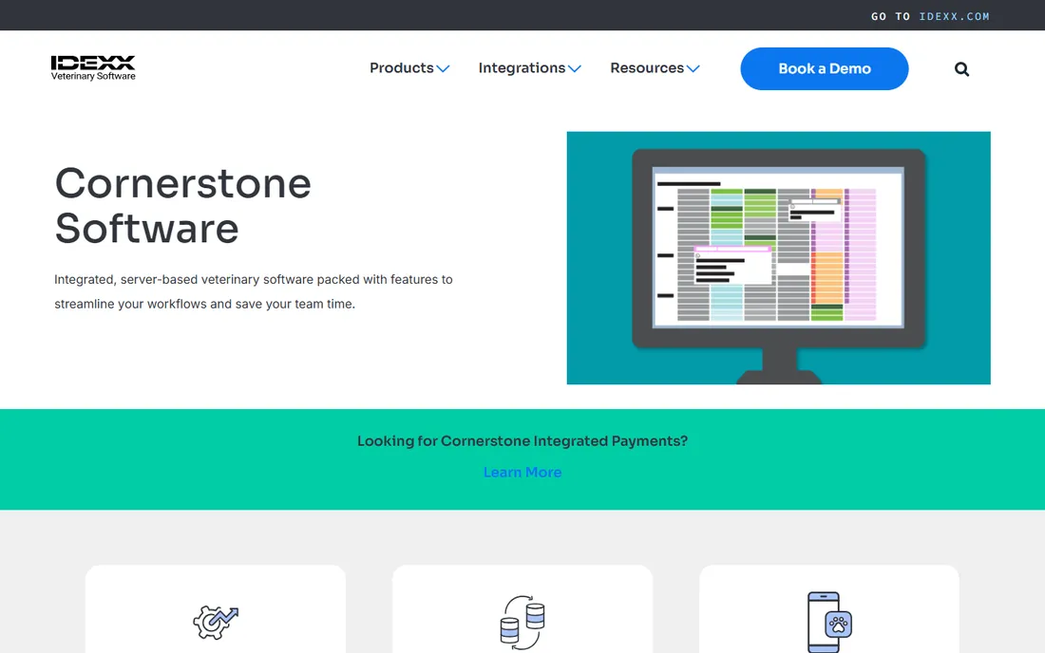Open the Products menu label
Screen dimensions: 1045x653
[401, 68]
